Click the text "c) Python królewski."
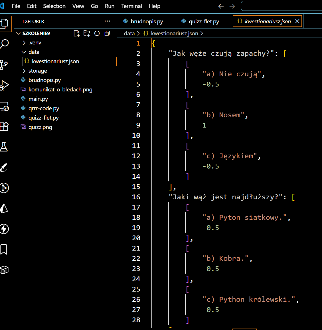The height and width of the screenshot is (330, 322). point(249,300)
